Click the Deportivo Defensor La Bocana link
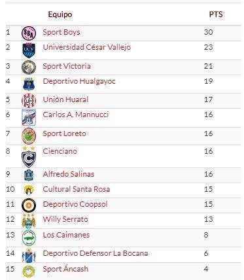Screen dimensions: 244x280 (x=96, y=253)
